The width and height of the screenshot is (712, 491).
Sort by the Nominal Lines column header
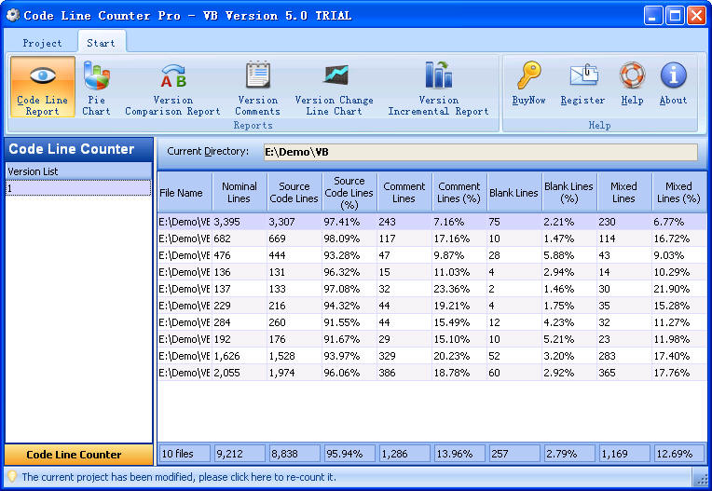coord(240,193)
